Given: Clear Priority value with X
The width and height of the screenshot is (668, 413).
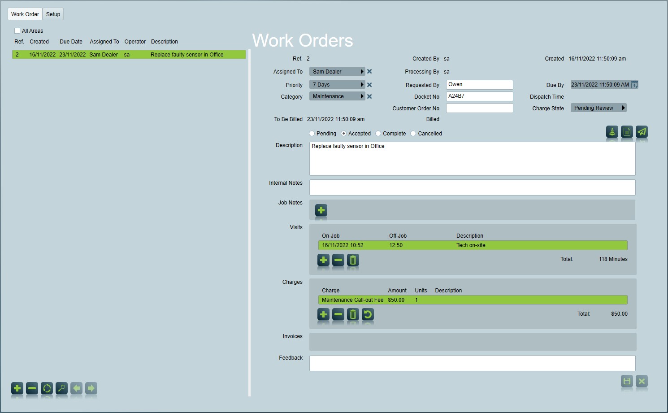Looking at the screenshot, I should tap(369, 85).
